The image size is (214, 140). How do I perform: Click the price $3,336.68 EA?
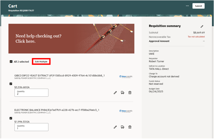(22, 87)
